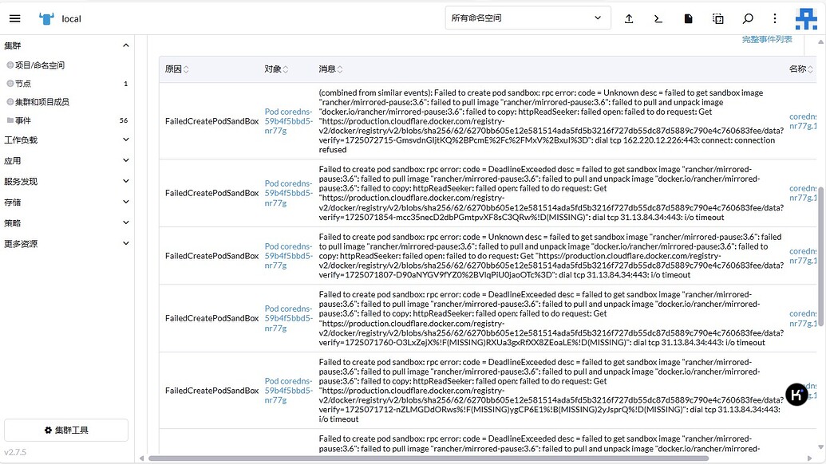Screen dimensions: 826x464
Task: Click the Copy KubeConfig clipboard icon
Action: point(717,18)
